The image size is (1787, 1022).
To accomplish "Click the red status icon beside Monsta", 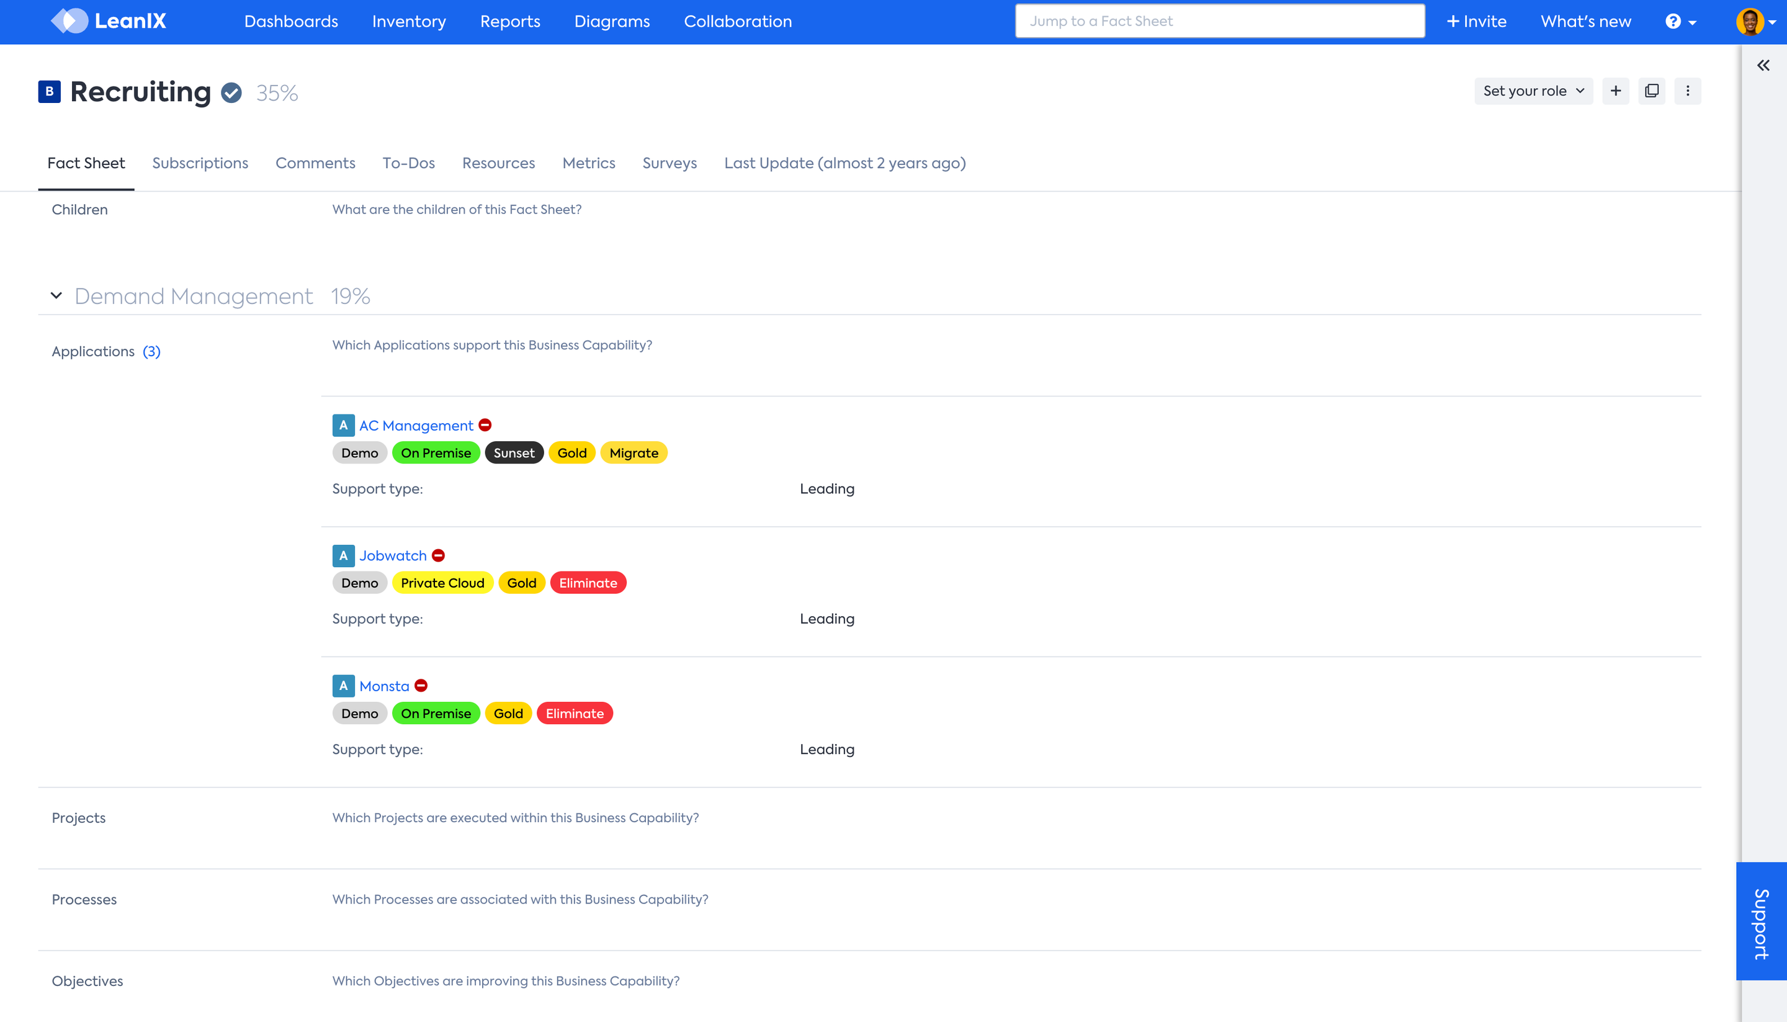I will click(x=421, y=686).
